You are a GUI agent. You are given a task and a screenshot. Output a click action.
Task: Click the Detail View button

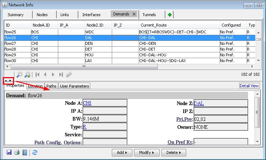tap(249, 86)
